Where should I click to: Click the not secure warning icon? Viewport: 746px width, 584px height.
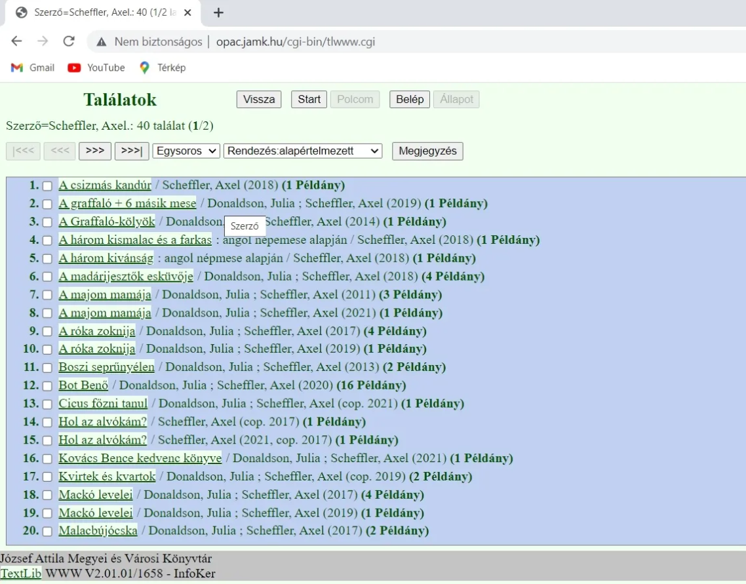pyautogui.click(x=102, y=42)
